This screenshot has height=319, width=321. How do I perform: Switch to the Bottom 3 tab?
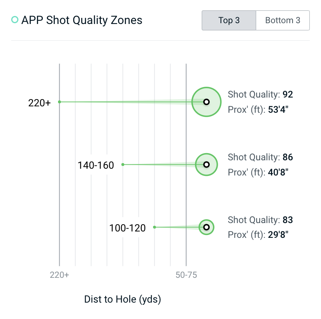pos(283,20)
